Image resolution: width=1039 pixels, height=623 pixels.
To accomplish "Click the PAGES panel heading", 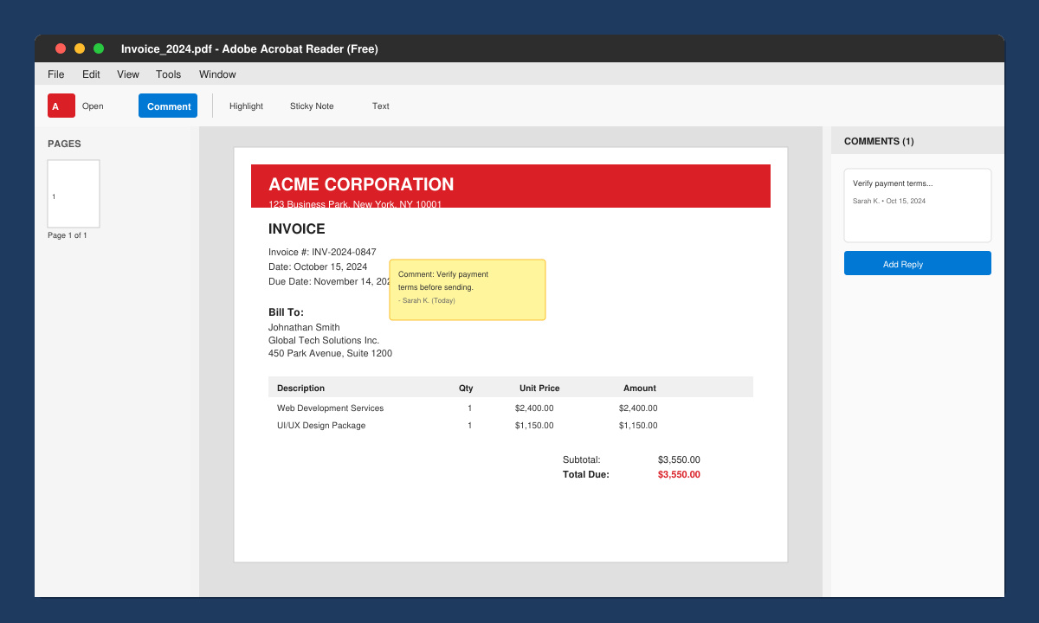I will click(x=64, y=144).
